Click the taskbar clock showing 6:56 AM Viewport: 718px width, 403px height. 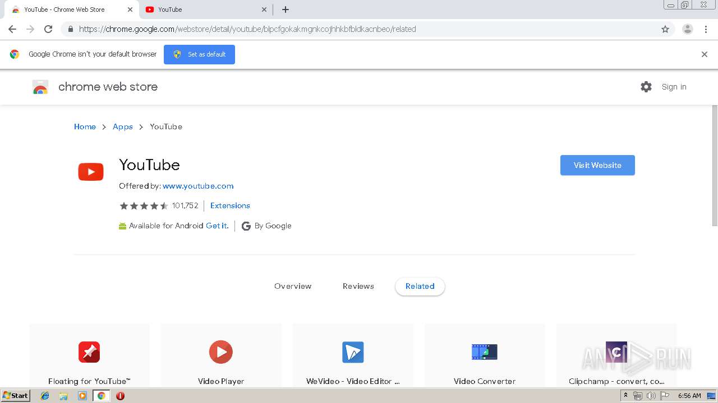click(689, 396)
